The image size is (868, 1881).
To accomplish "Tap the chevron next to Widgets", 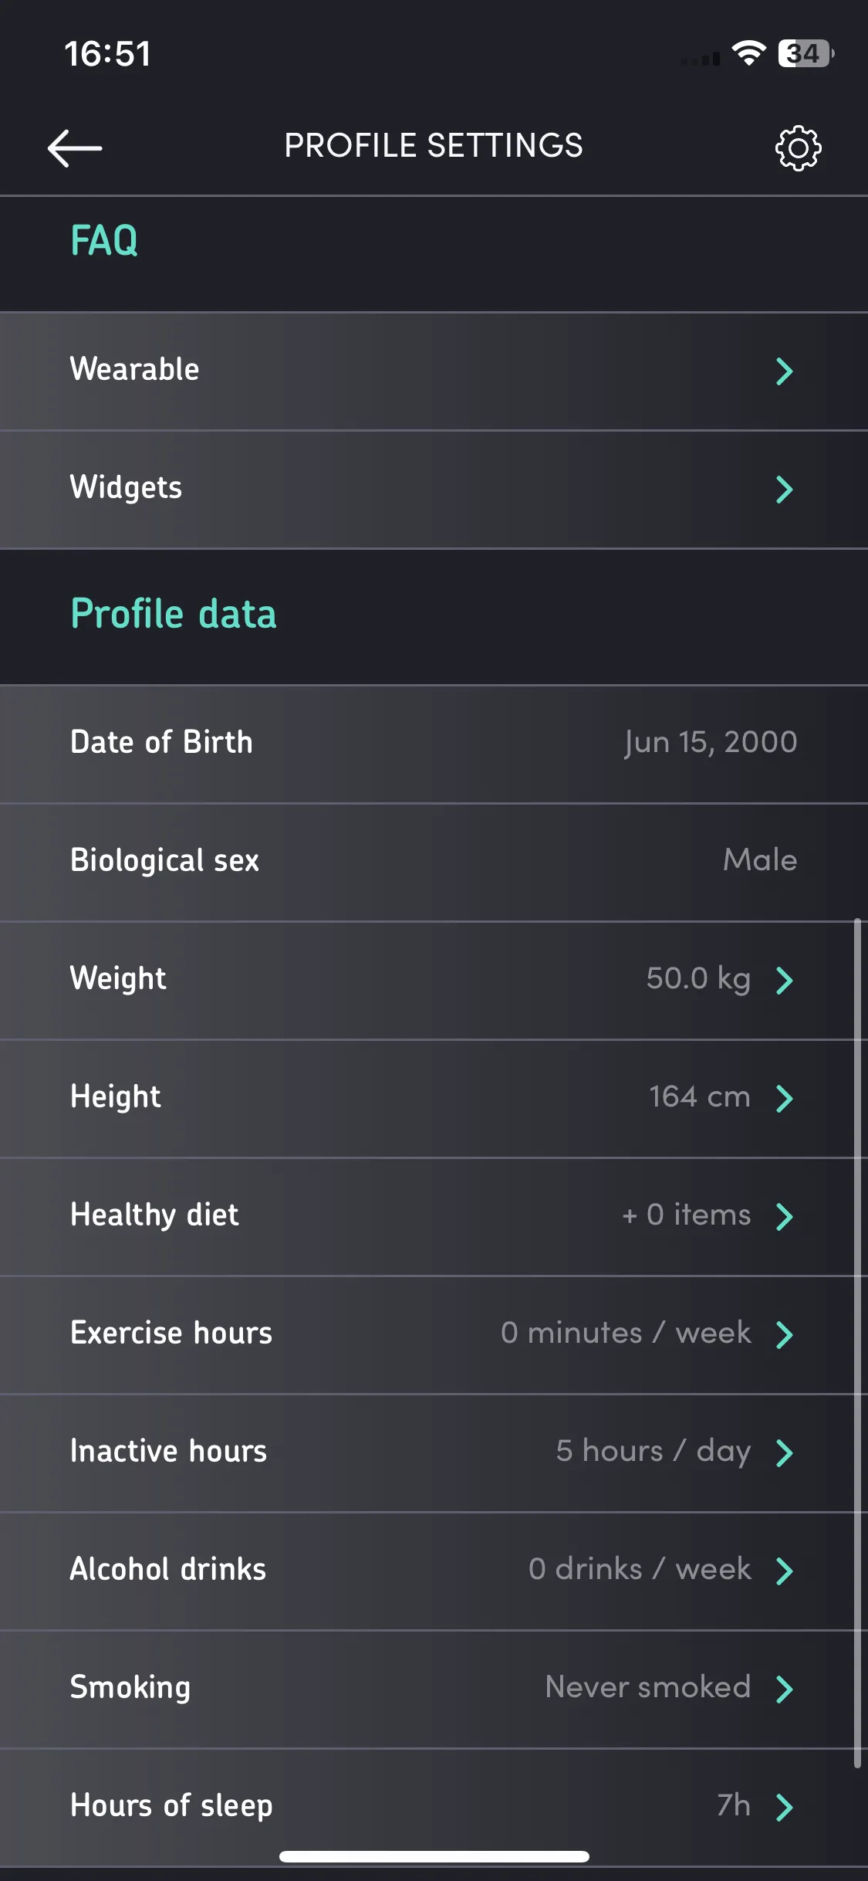I will coord(785,490).
